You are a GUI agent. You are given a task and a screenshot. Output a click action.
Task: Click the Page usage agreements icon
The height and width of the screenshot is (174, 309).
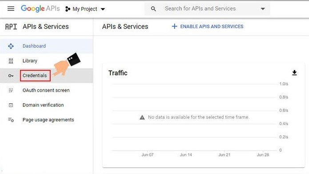11,120
